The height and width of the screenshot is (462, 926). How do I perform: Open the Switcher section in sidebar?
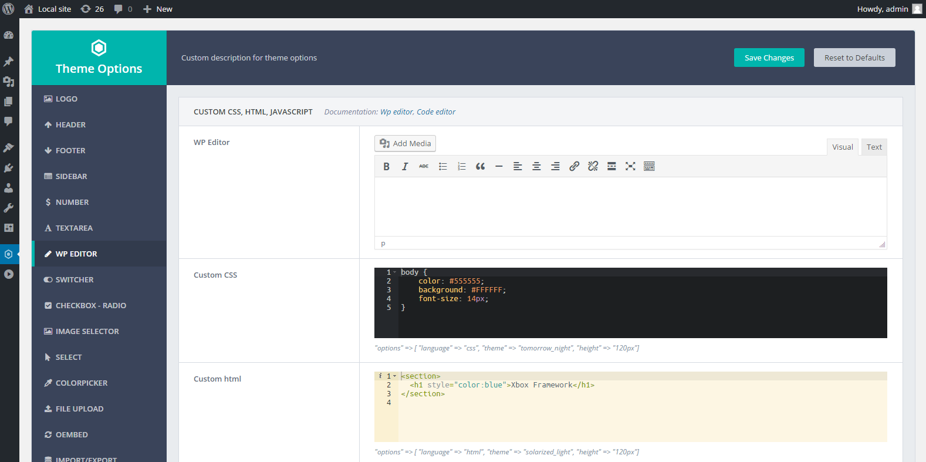(x=75, y=280)
